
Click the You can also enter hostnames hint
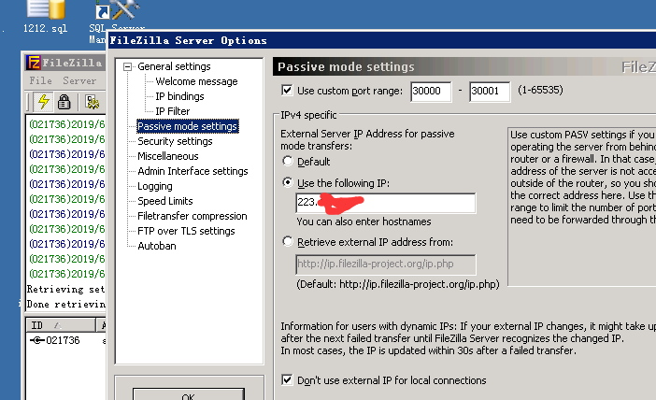[364, 221]
